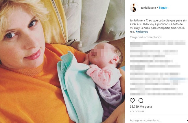Open the taniallasera profile avatar
188x123 pixels.
[x=134, y=8]
